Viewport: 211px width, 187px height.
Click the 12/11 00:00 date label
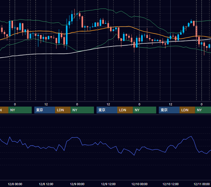point(202,184)
